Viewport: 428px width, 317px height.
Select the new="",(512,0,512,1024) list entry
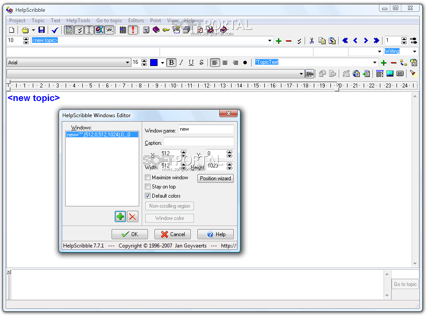[x=102, y=135]
